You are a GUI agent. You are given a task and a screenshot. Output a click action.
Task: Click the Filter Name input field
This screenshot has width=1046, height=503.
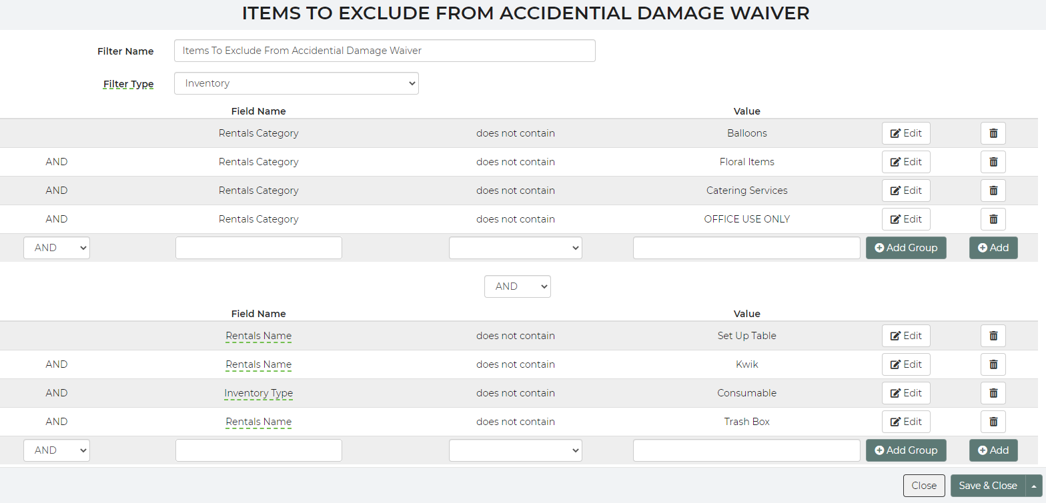(385, 51)
